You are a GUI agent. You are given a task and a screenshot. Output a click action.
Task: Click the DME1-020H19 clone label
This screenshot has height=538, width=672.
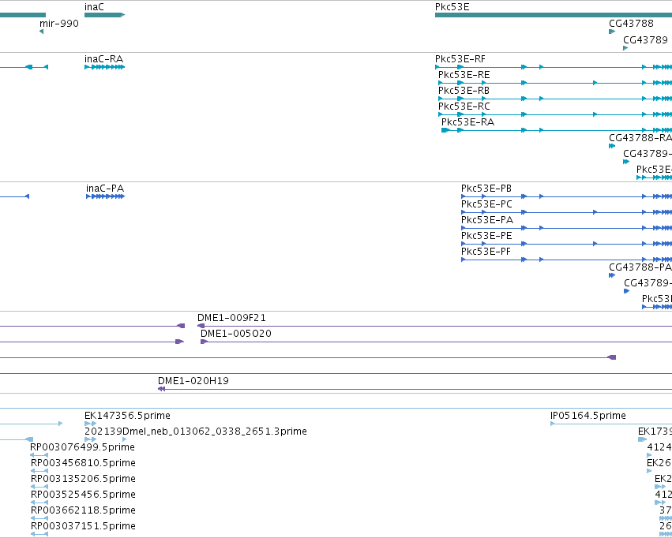(193, 381)
